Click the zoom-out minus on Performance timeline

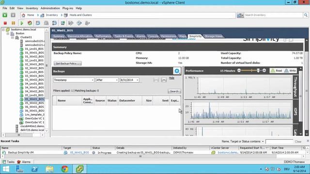239,71
